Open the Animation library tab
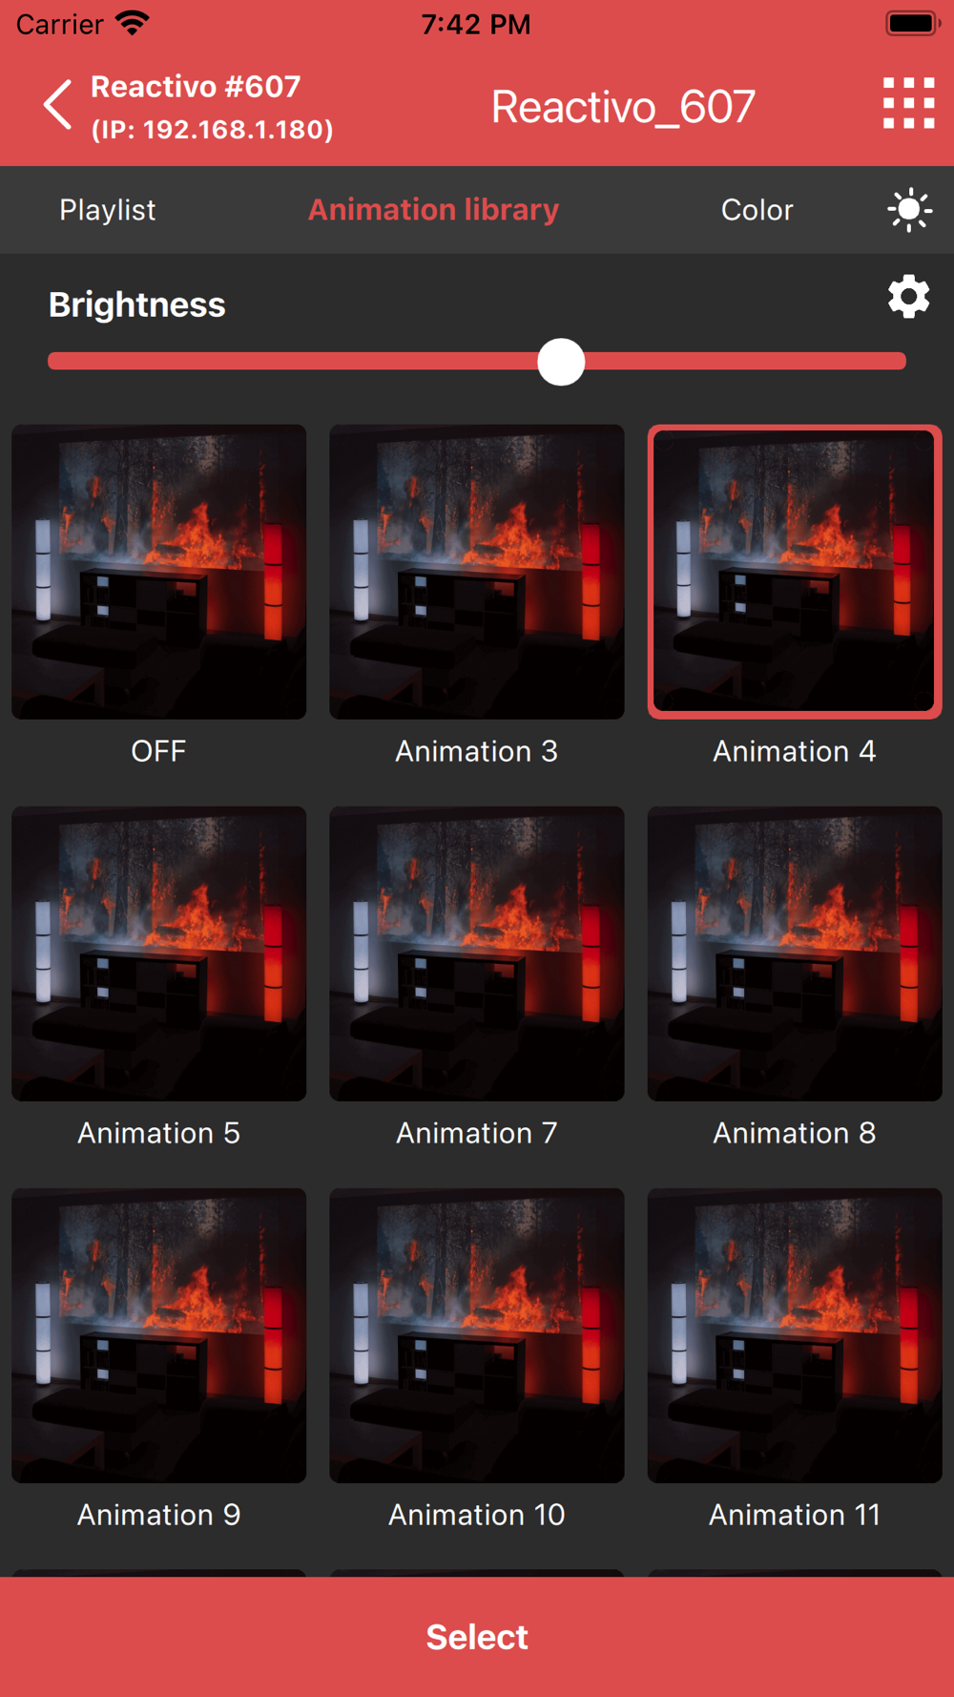This screenshot has height=1697, width=954. (x=433, y=210)
